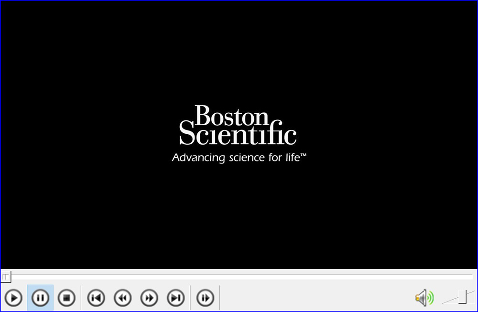This screenshot has height=312, width=478.
Task: Click the volume slider handle
Action: click(462, 297)
